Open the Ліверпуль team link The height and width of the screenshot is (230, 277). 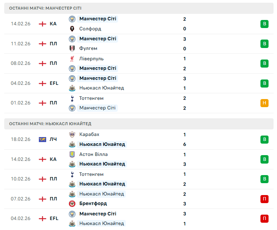(x=91, y=59)
